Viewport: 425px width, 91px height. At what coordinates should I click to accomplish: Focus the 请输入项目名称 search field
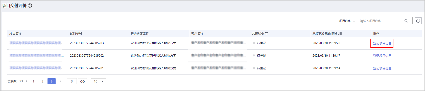click(x=381, y=21)
